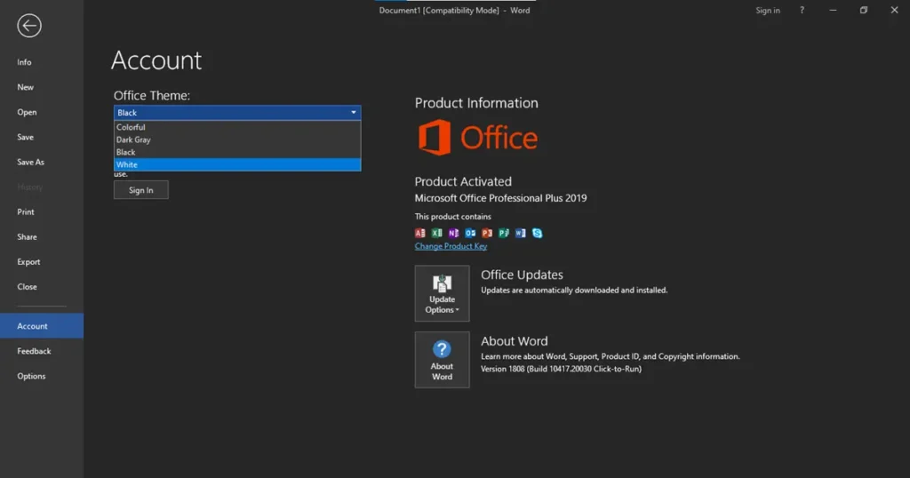Click the PowerPoint app icon under product contains
This screenshot has width=910, height=478.
(x=487, y=233)
